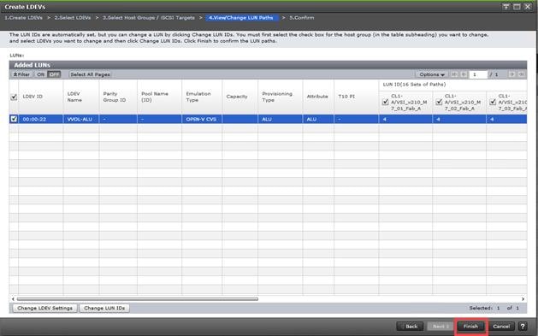The height and width of the screenshot is (336, 538).
Task: Close the Create LDEVs dialog
Action: 528,7
